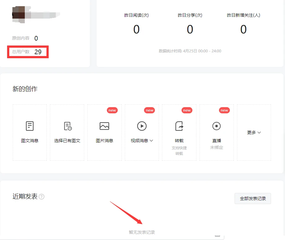Click the new badge on 图片消息
The height and width of the screenshot is (240, 285).
pyautogui.click(x=112, y=110)
